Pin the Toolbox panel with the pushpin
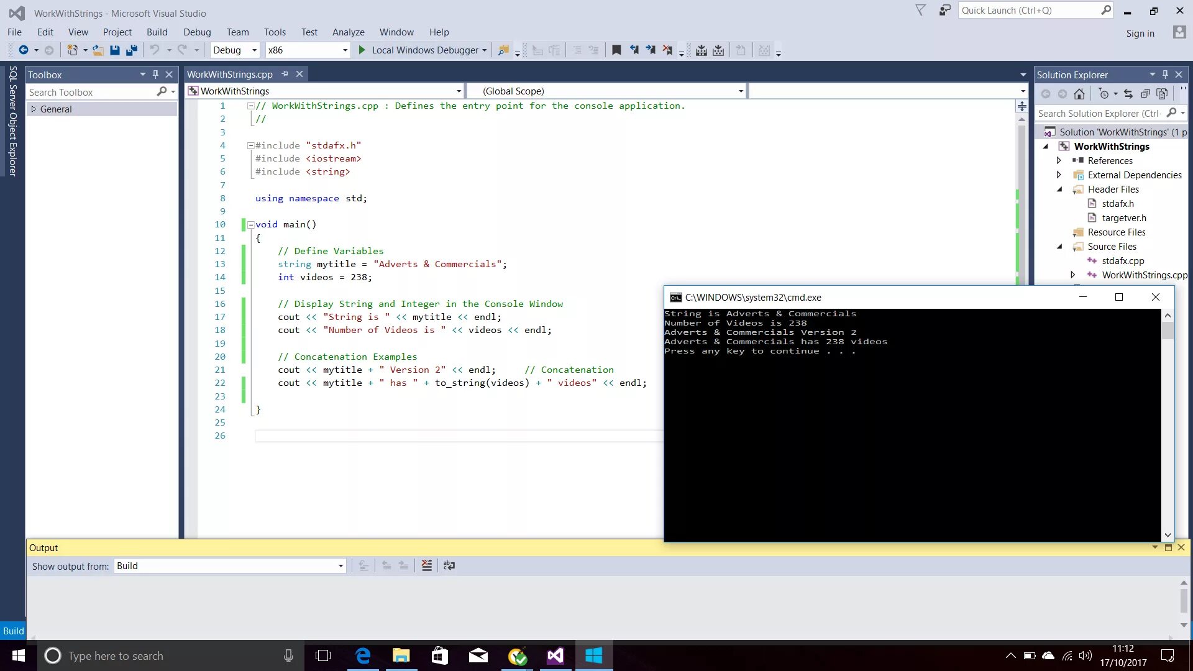Screen dimensions: 1193x671 point(155,75)
